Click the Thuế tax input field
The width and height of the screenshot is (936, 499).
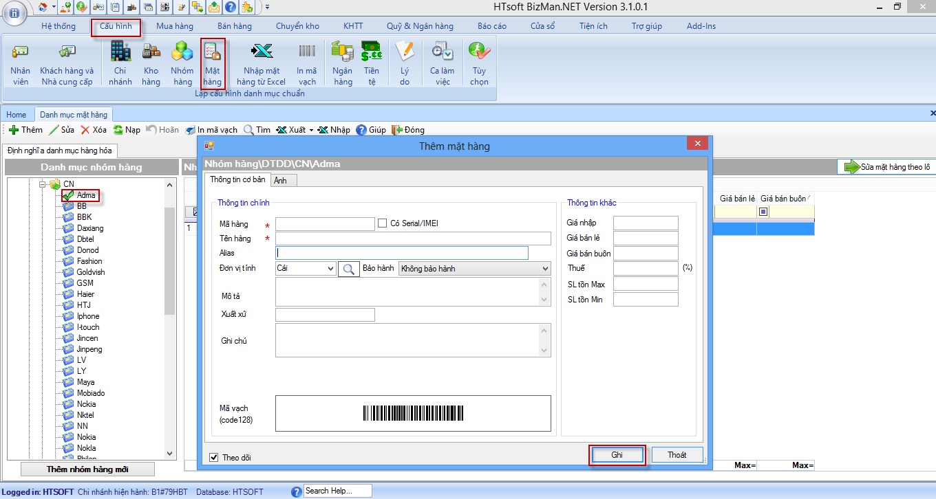[x=646, y=269]
